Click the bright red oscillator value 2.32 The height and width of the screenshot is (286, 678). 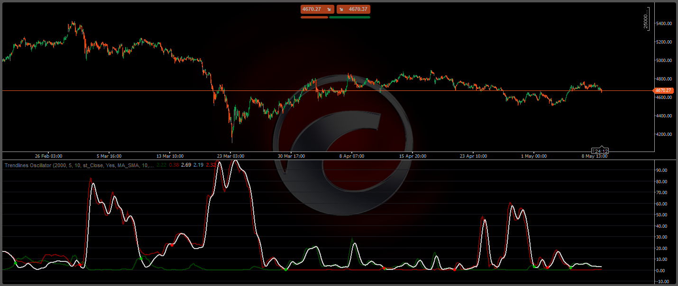pyautogui.click(x=211, y=165)
